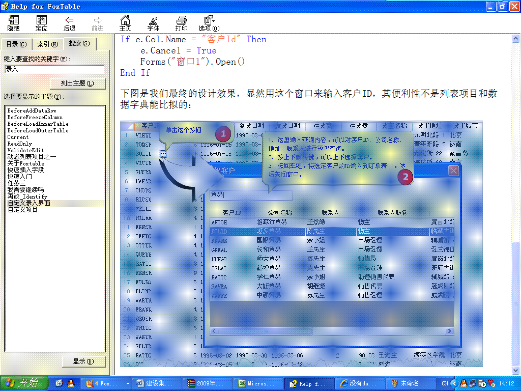Click the 字体 (Font) toolbar icon
Screen dimensions: 521x391
coord(153,23)
